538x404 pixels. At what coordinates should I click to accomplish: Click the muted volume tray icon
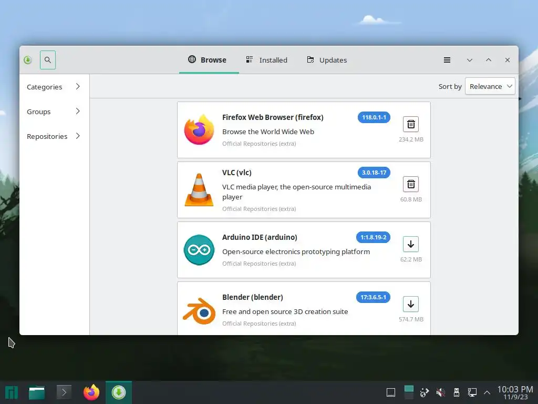[x=441, y=392]
